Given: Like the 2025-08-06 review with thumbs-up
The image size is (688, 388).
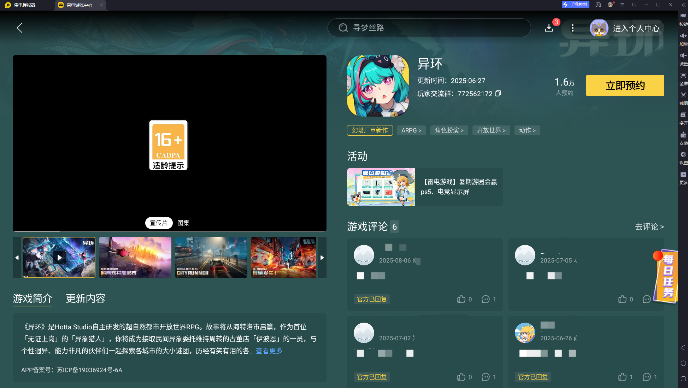Looking at the screenshot, I should [x=461, y=299].
